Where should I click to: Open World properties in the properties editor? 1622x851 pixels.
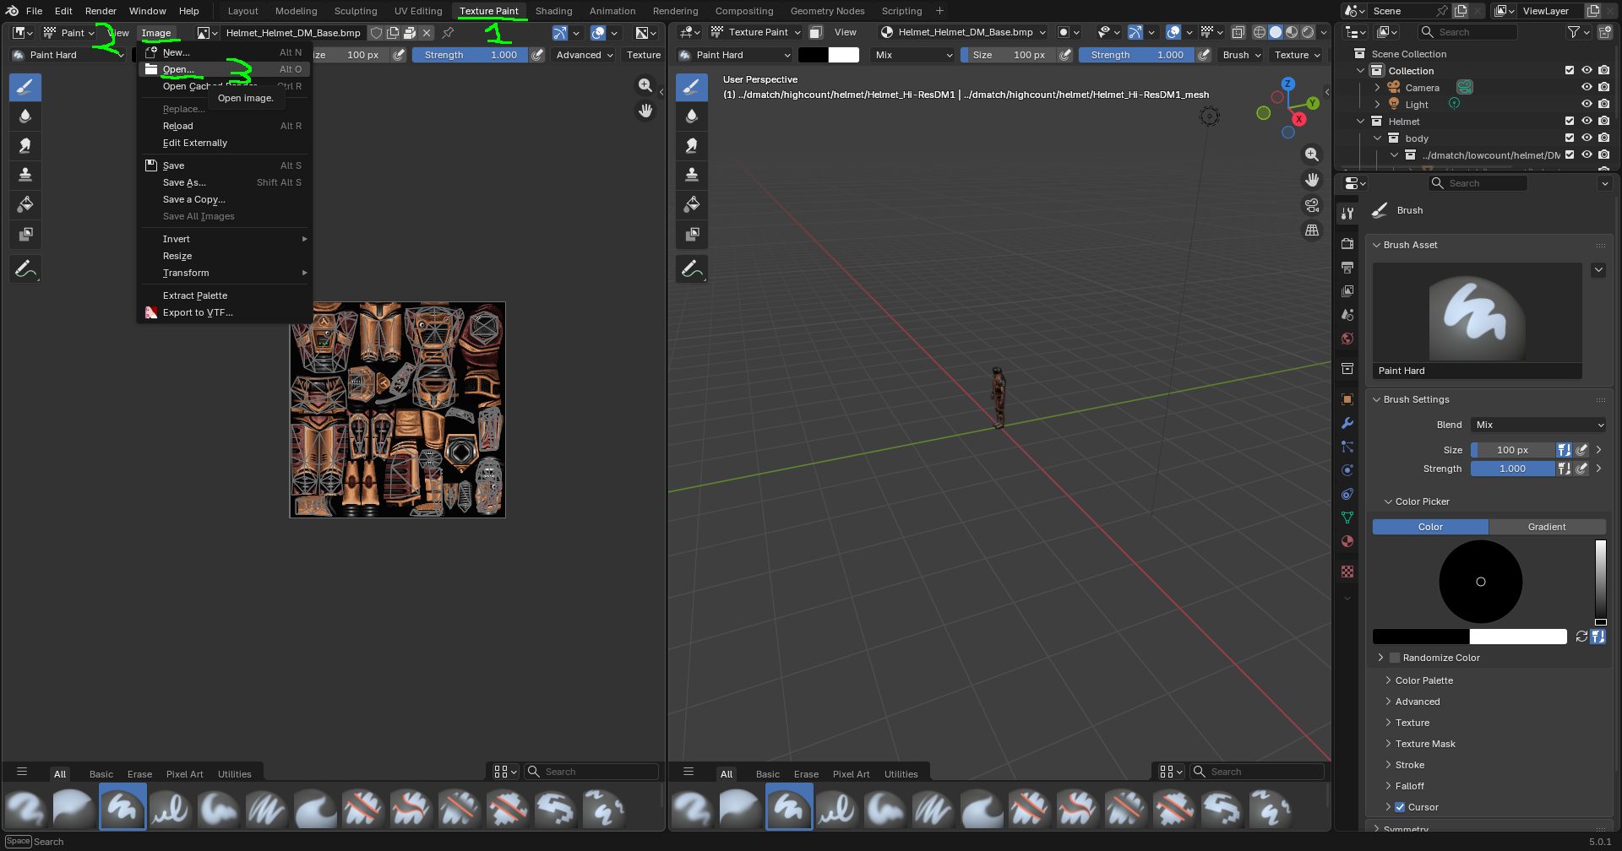click(1347, 338)
